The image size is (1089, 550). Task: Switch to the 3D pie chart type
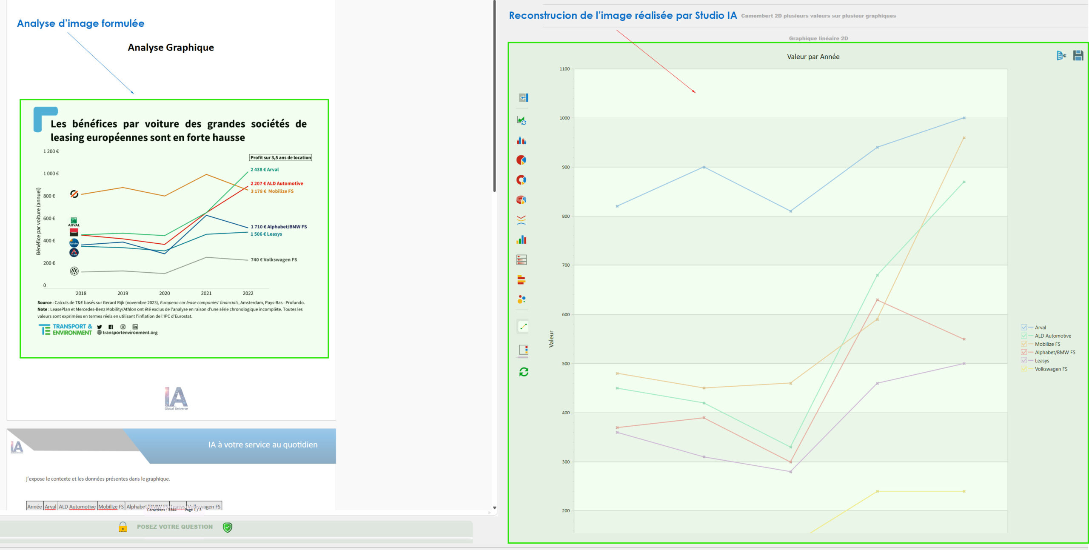(522, 199)
